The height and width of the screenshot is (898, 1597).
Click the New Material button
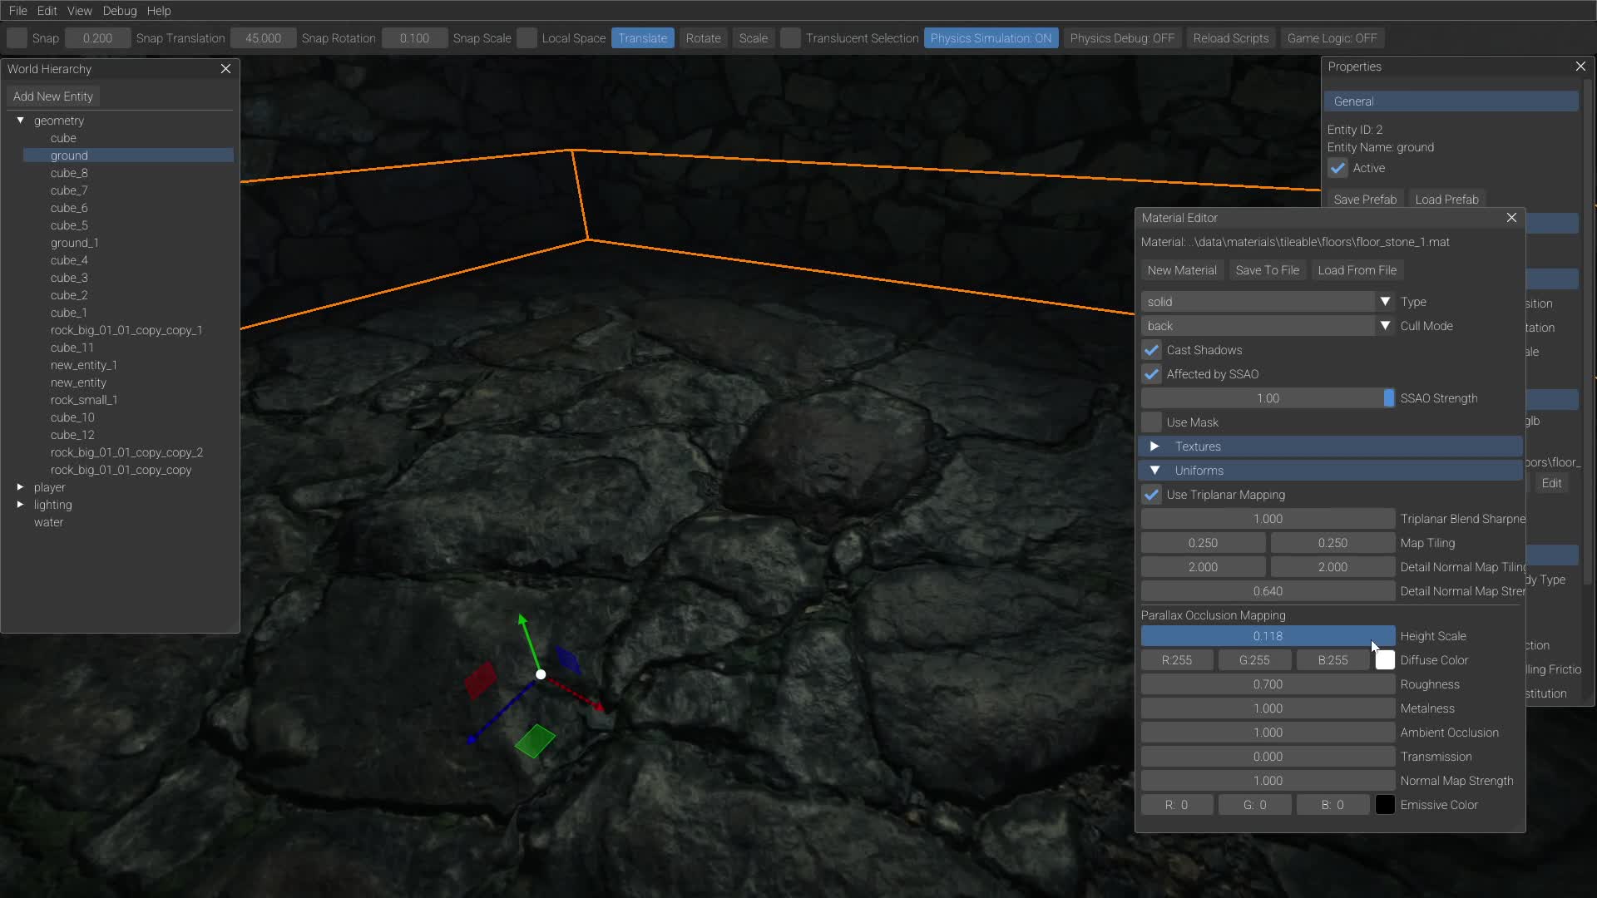(x=1182, y=270)
